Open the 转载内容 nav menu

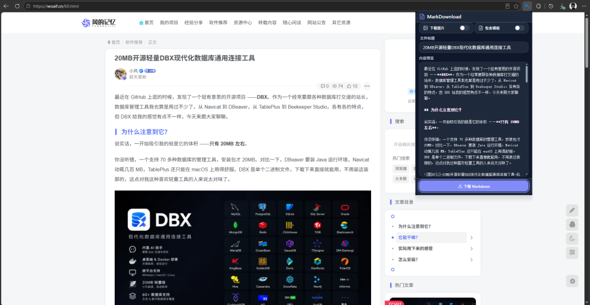(x=267, y=22)
